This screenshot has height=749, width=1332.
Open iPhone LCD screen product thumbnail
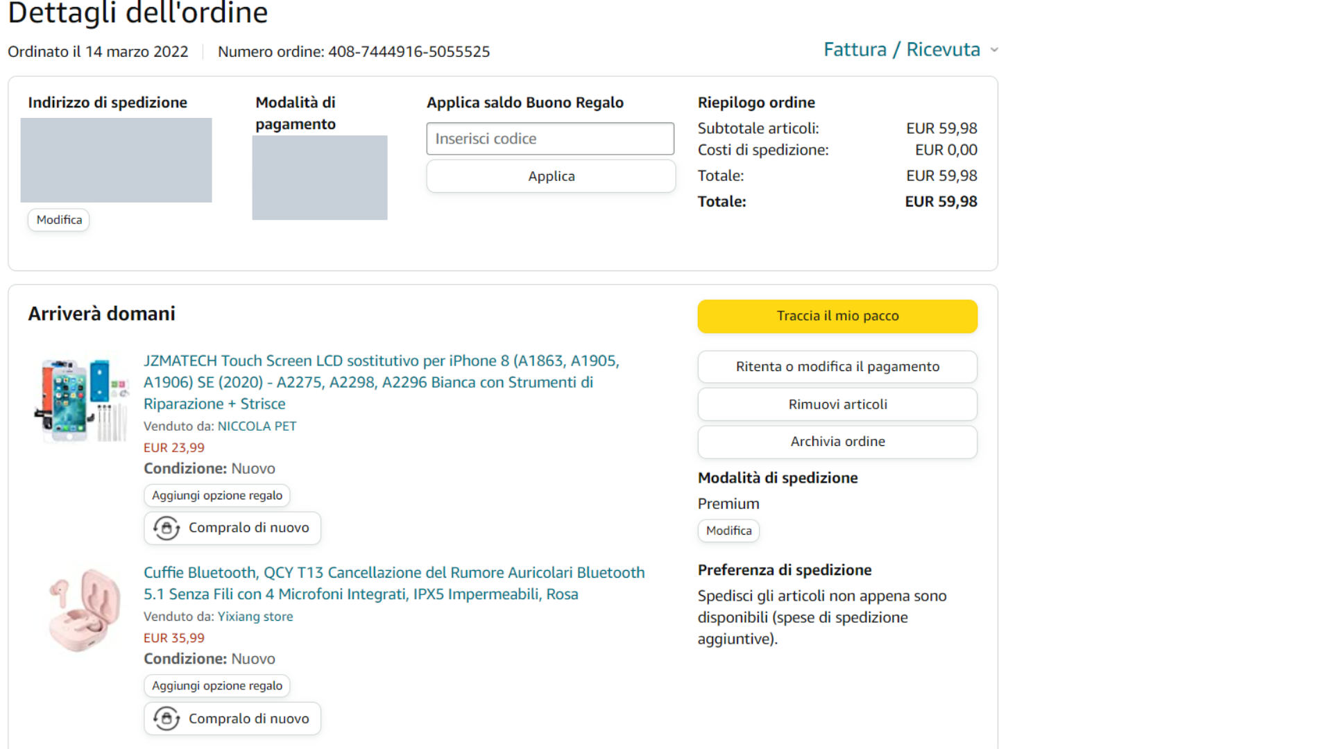pos(82,400)
